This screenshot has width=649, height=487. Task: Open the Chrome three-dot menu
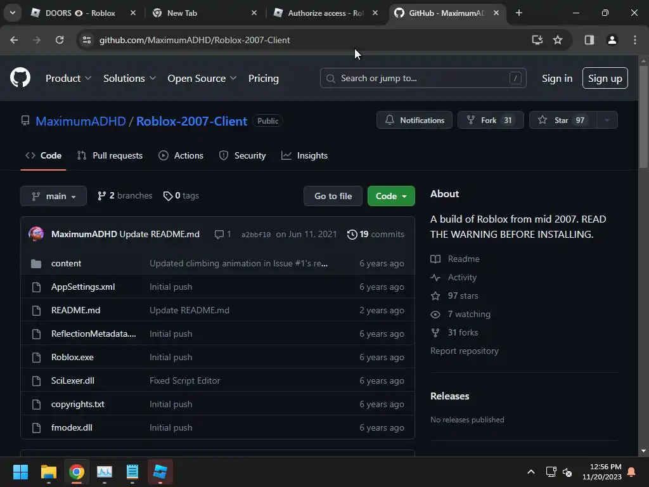coord(635,40)
